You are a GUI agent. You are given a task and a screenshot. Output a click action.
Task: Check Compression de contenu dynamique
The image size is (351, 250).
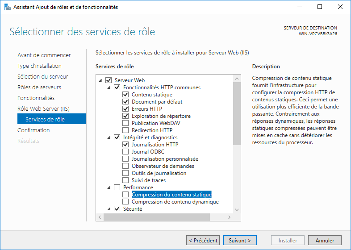(x=125, y=202)
